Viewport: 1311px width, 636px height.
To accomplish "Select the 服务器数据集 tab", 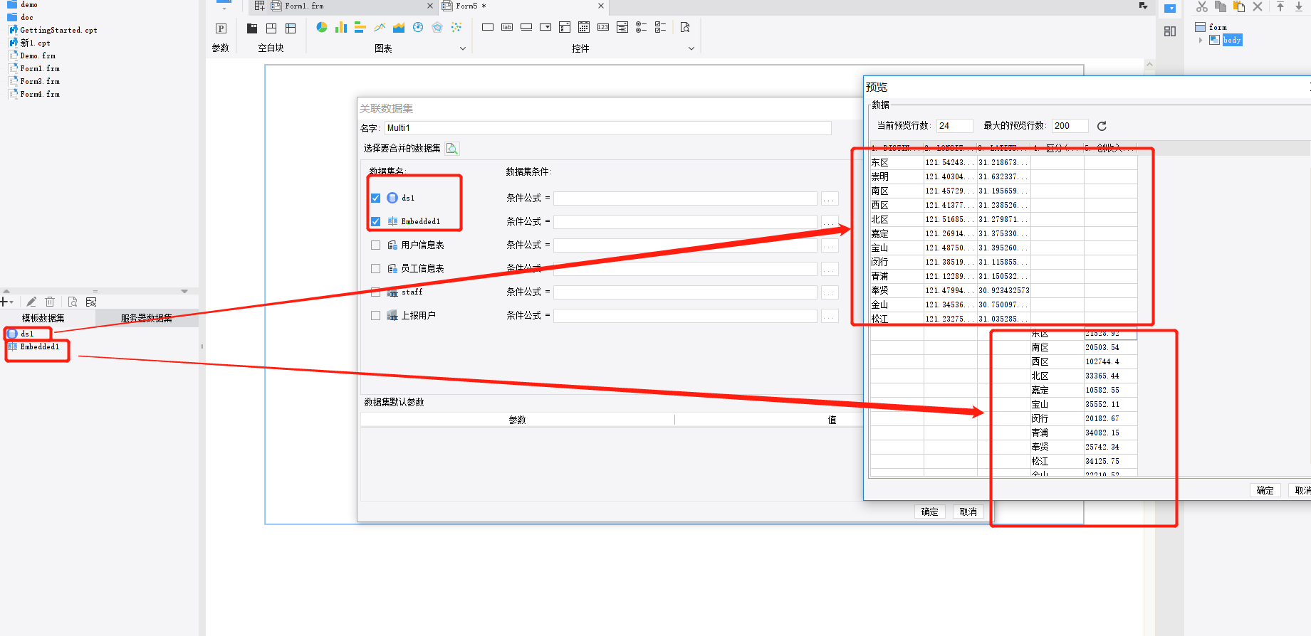I will point(147,318).
